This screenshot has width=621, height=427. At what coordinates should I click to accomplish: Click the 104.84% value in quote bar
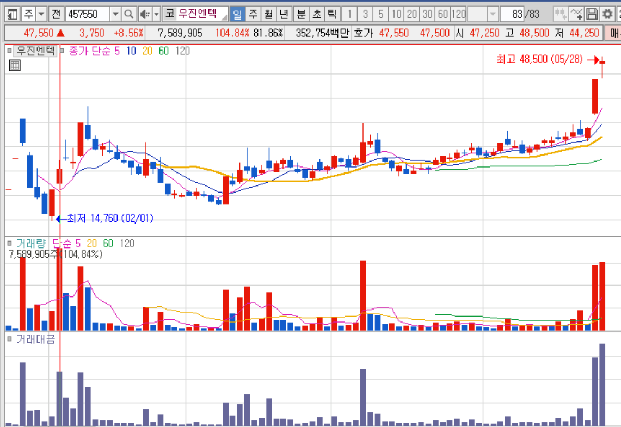232,33
